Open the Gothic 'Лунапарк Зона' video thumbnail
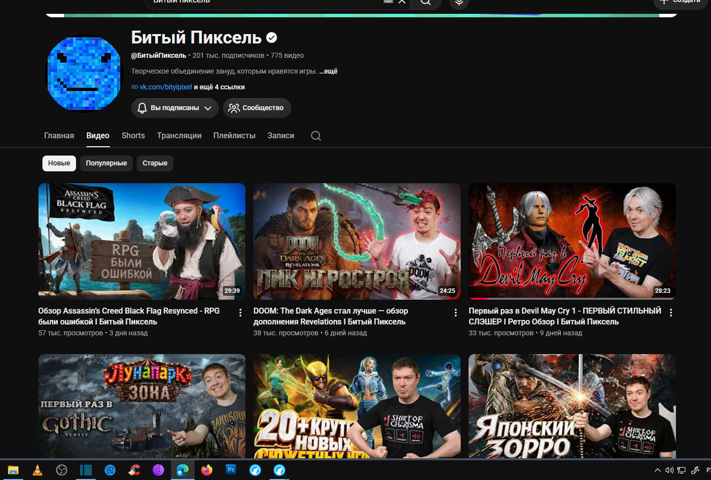This screenshot has width=711, height=480. click(x=142, y=406)
